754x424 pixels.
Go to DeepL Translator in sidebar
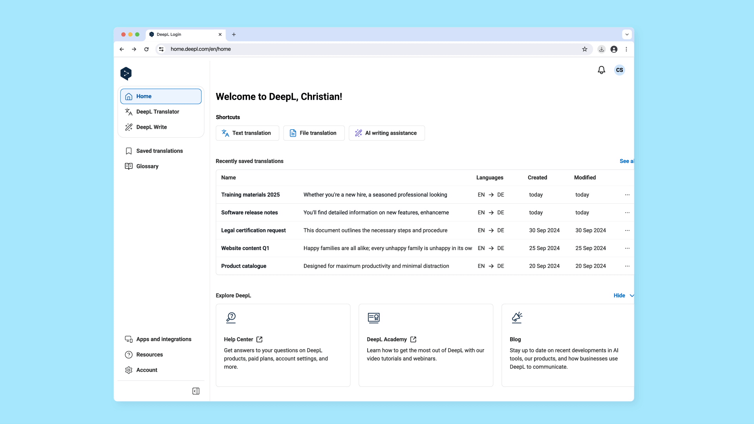[x=157, y=111]
